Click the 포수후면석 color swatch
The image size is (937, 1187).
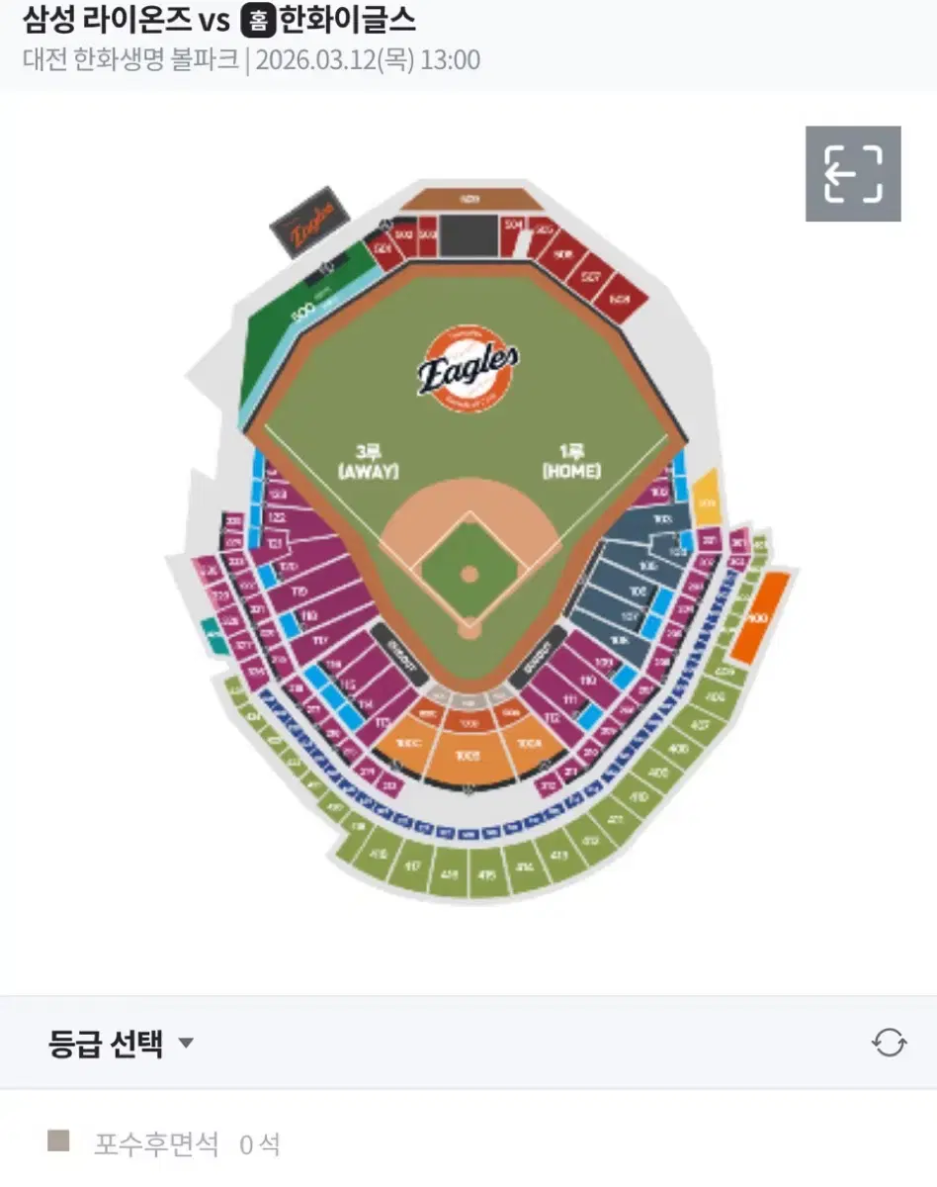[x=58, y=1141]
